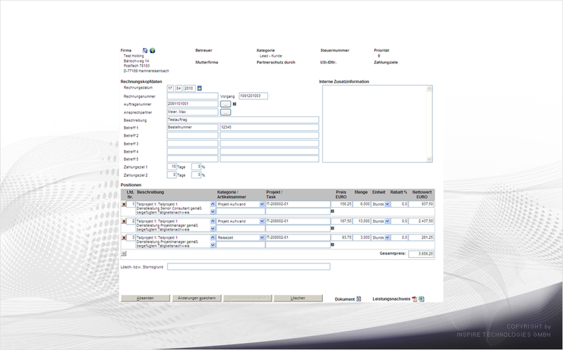Delete position row 3 via red X
563x350 pixels.
point(124,238)
